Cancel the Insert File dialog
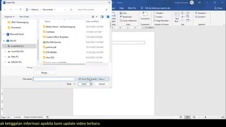The width and height of the screenshot is (226, 127). 102,84
